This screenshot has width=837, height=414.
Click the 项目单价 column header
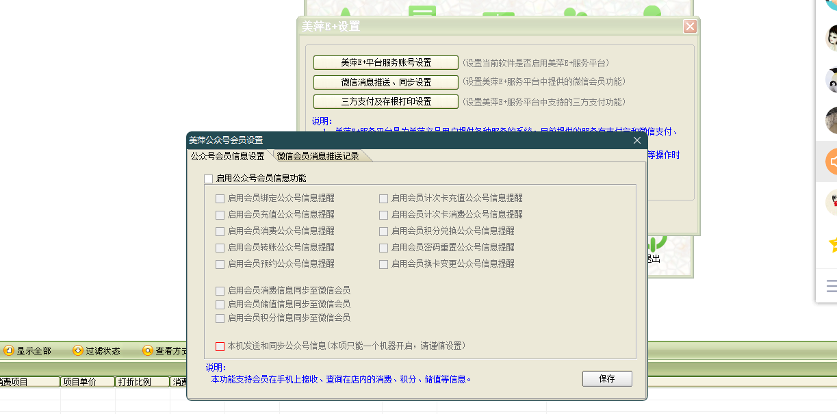(x=87, y=382)
